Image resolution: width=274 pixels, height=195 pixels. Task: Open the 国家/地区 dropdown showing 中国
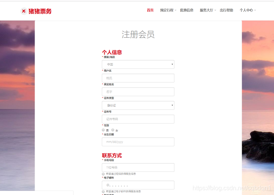[x=138, y=64]
